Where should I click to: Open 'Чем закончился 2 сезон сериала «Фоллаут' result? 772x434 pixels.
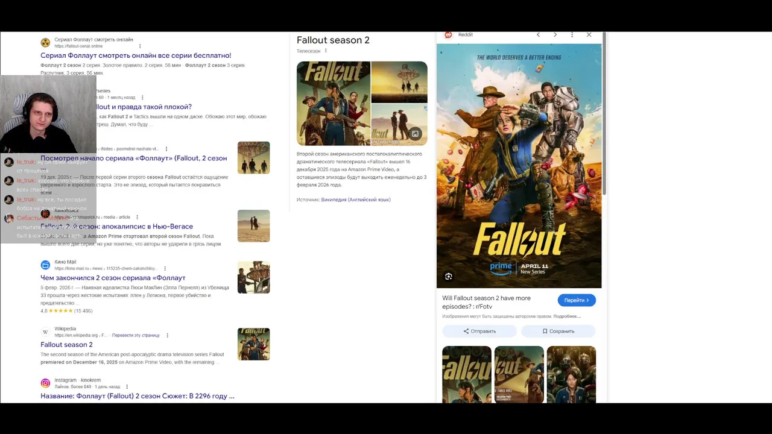pos(113,278)
